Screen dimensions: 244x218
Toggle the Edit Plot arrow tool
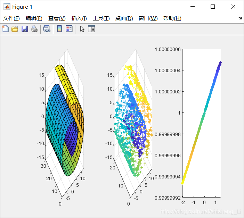point(82,29)
